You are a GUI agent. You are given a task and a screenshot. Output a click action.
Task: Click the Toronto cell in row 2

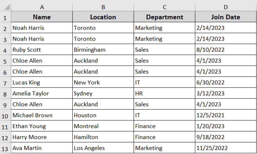[x=103, y=28]
